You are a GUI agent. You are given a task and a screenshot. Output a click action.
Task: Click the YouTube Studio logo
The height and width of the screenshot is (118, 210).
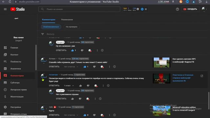coord(17,9)
